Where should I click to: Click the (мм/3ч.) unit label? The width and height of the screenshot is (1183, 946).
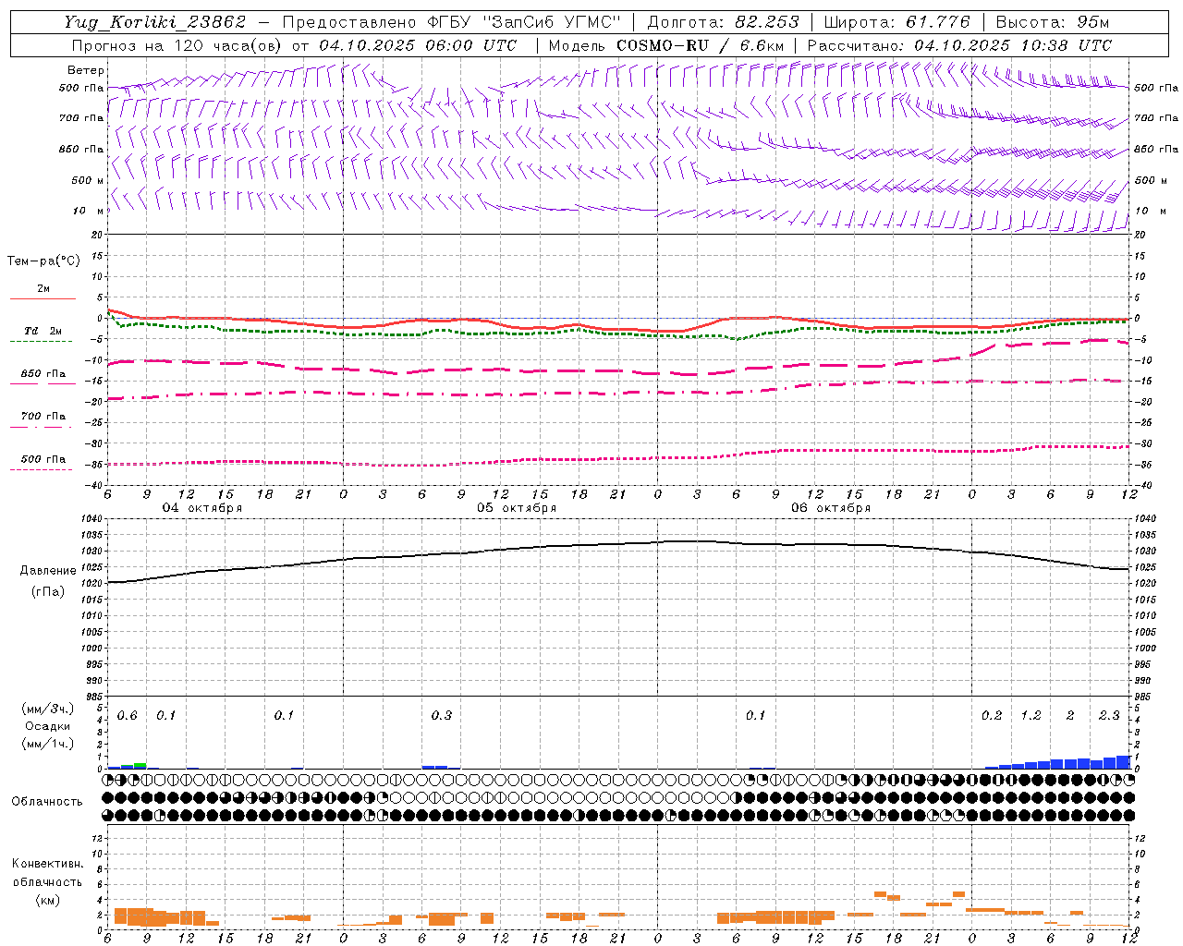point(48,709)
